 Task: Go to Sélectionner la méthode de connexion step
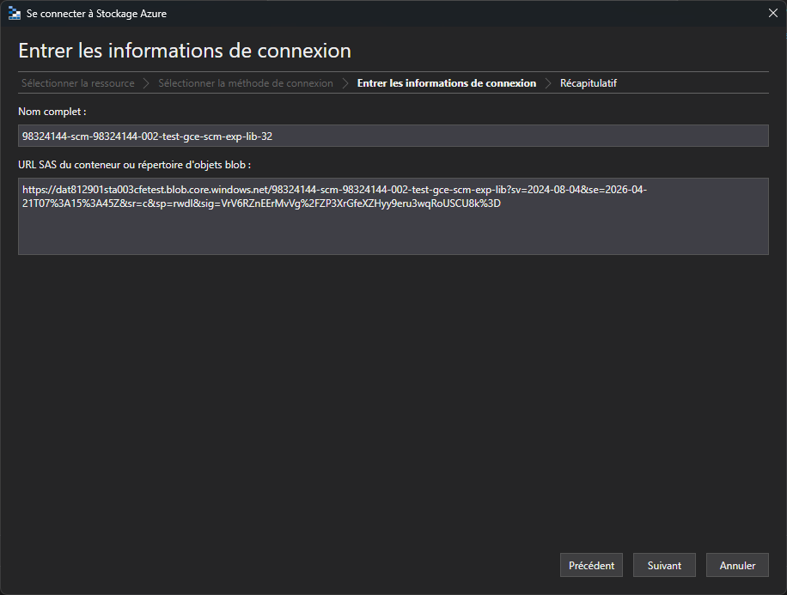tap(246, 83)
